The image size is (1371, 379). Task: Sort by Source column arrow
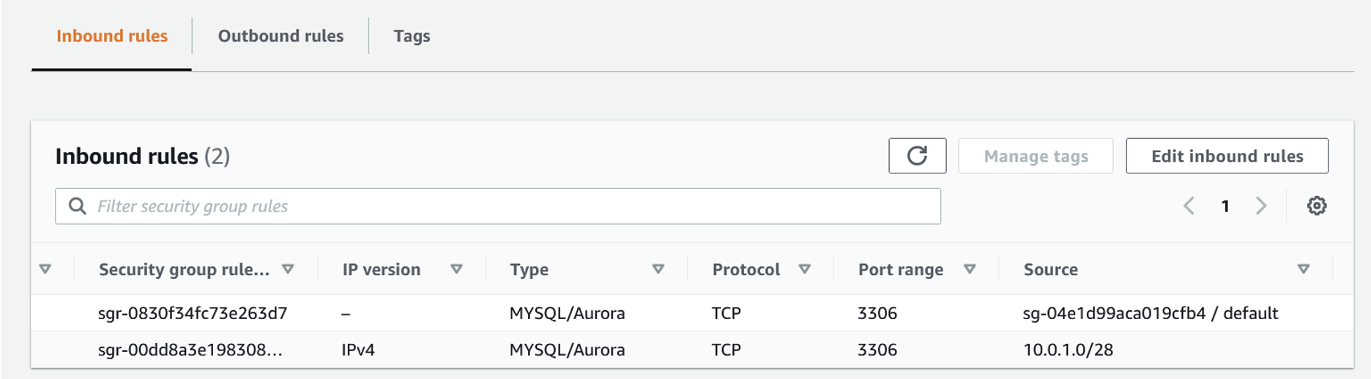click(1303, 269)
